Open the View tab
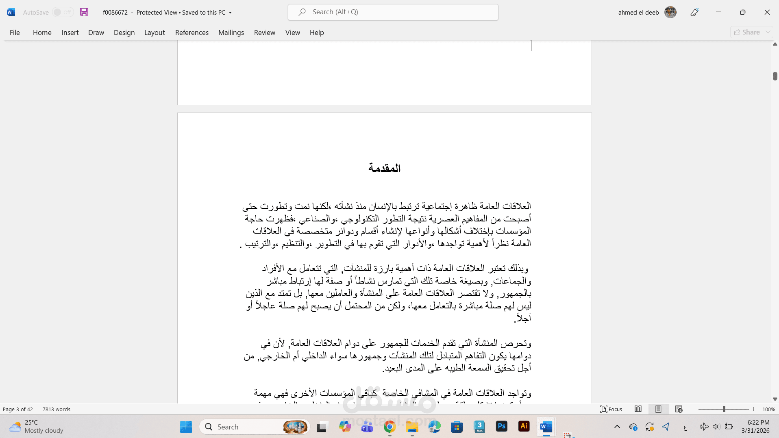The image size is (779, 438). click(292, 33)
